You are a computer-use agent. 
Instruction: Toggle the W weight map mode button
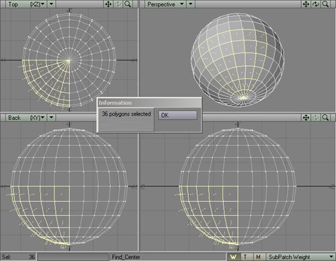click(x=233, y=257)
